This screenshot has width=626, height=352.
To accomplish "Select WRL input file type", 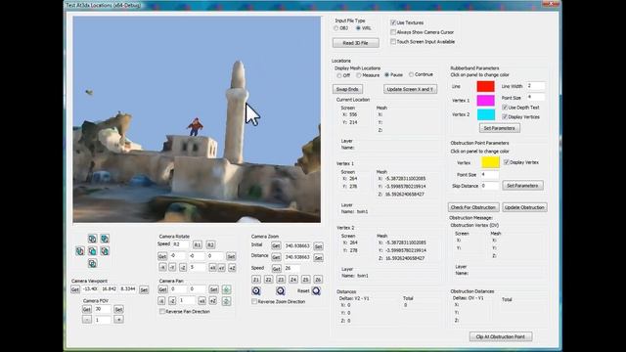I will (358, 28).
